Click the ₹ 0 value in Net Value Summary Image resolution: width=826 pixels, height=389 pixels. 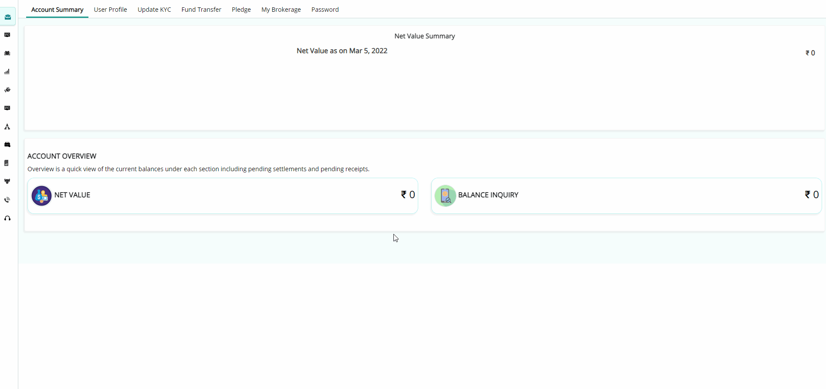810,53
